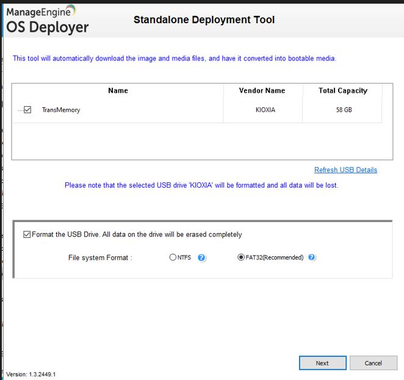Click the Standalone Deployment Tool heading

[x=204, y=20]
